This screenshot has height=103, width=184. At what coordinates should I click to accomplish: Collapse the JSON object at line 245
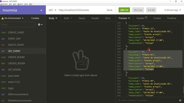click(122, 49)
